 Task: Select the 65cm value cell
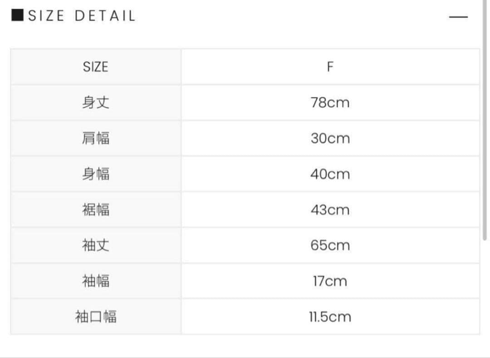(x=330, y=245)
